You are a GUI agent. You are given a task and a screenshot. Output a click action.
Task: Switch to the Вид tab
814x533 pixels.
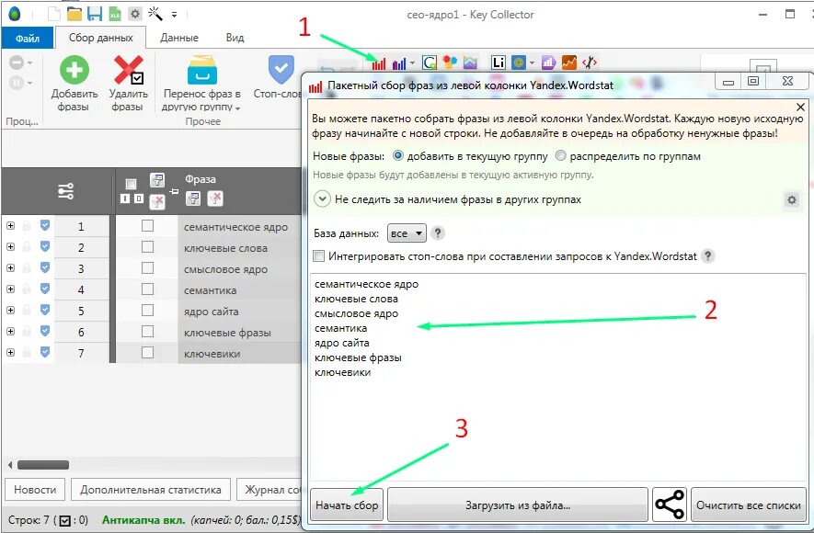(x=235, y=38)
